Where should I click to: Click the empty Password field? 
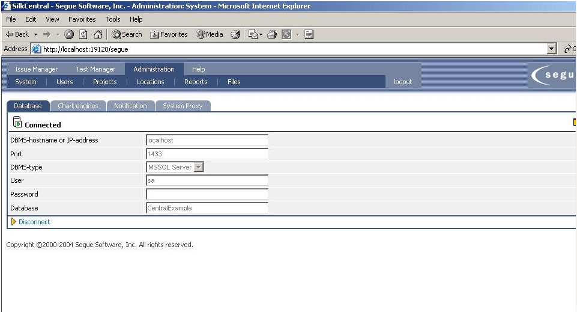(x=207, y=194)
